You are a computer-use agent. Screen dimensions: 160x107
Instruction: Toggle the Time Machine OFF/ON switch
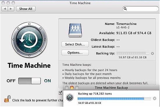coord(29,81)
